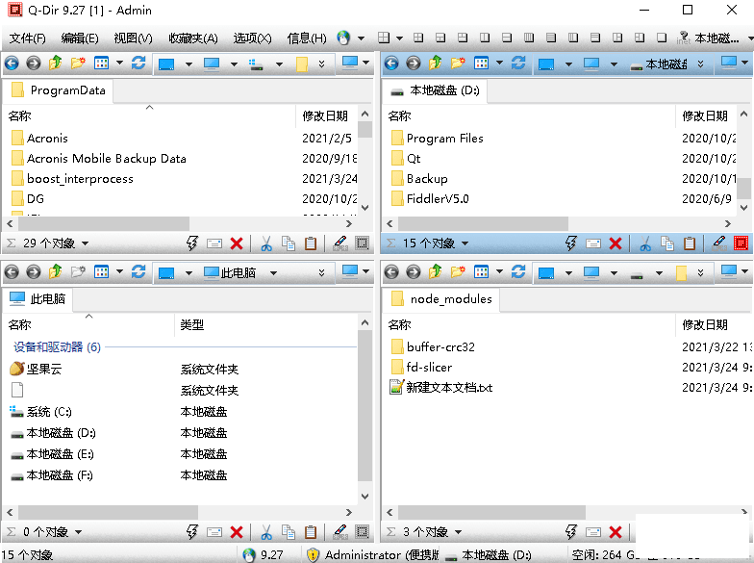
Task: Expand 29 objects dropdown in status bar
Action: (85, 243)
